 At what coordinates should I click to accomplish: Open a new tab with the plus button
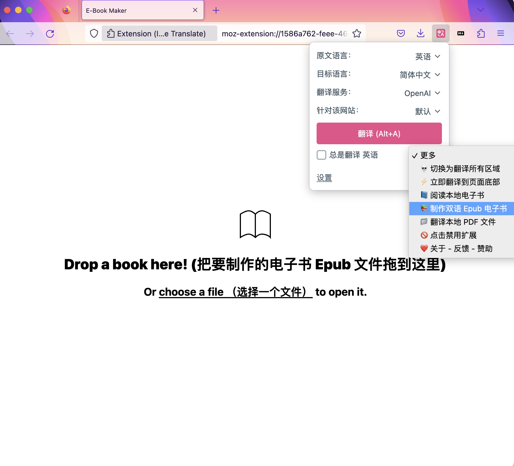click(x=216, y=10)
